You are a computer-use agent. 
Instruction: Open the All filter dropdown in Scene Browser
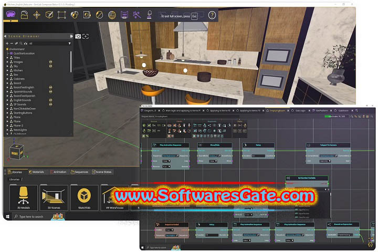[x=50, y=44]
